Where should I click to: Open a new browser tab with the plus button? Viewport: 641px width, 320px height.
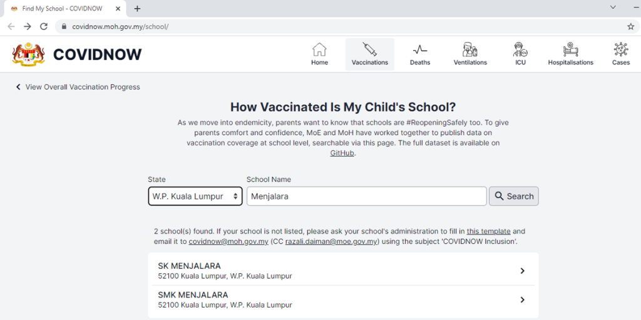(x=137, y=9)
